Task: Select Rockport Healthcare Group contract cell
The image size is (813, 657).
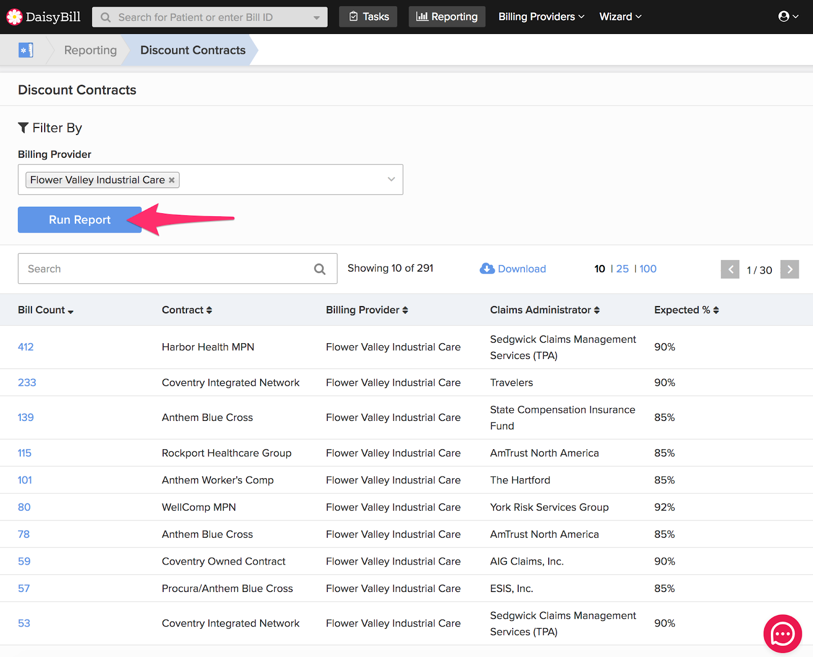Action: 227,453
